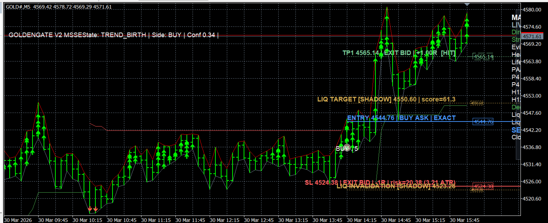Select the ENTRY BUY ASK EXACT label
The image size is (548, 223).
402,118
